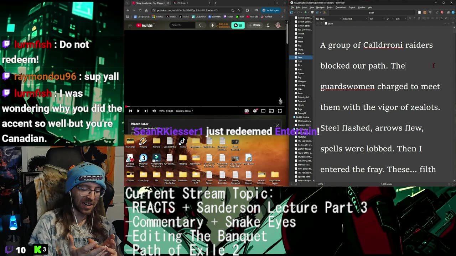The image size is (456, 256).
Task: Toggle Scrivener Inspector info icon
Action: click(453, 12)
